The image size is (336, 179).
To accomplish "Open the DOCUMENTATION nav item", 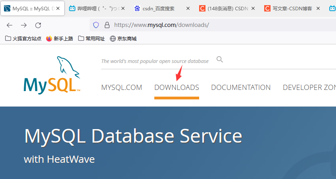I will pyautogui.click(x=241, y=88).
